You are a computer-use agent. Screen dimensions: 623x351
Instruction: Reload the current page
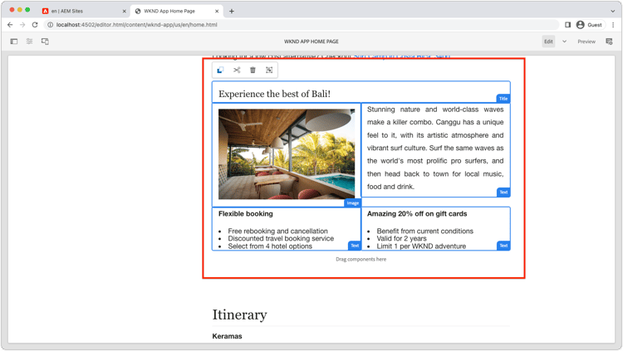point(35,25)
